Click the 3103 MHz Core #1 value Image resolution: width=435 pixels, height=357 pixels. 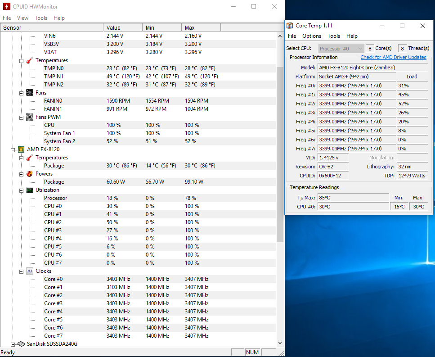click(118, 287)
